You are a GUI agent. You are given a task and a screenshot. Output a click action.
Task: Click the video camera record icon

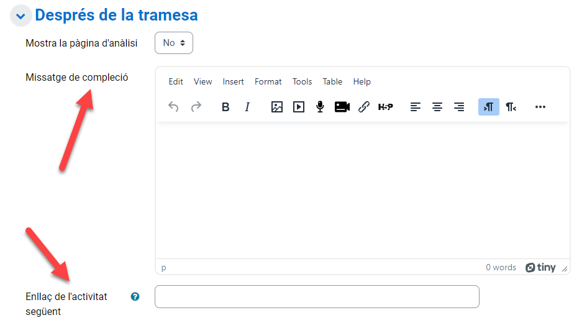(x=342, y=107)
